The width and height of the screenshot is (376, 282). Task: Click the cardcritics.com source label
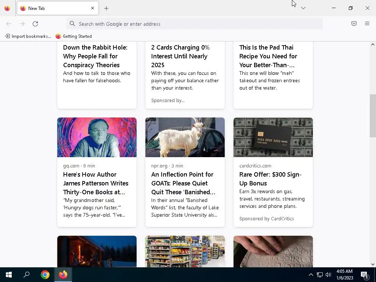(x=255, y=166)
